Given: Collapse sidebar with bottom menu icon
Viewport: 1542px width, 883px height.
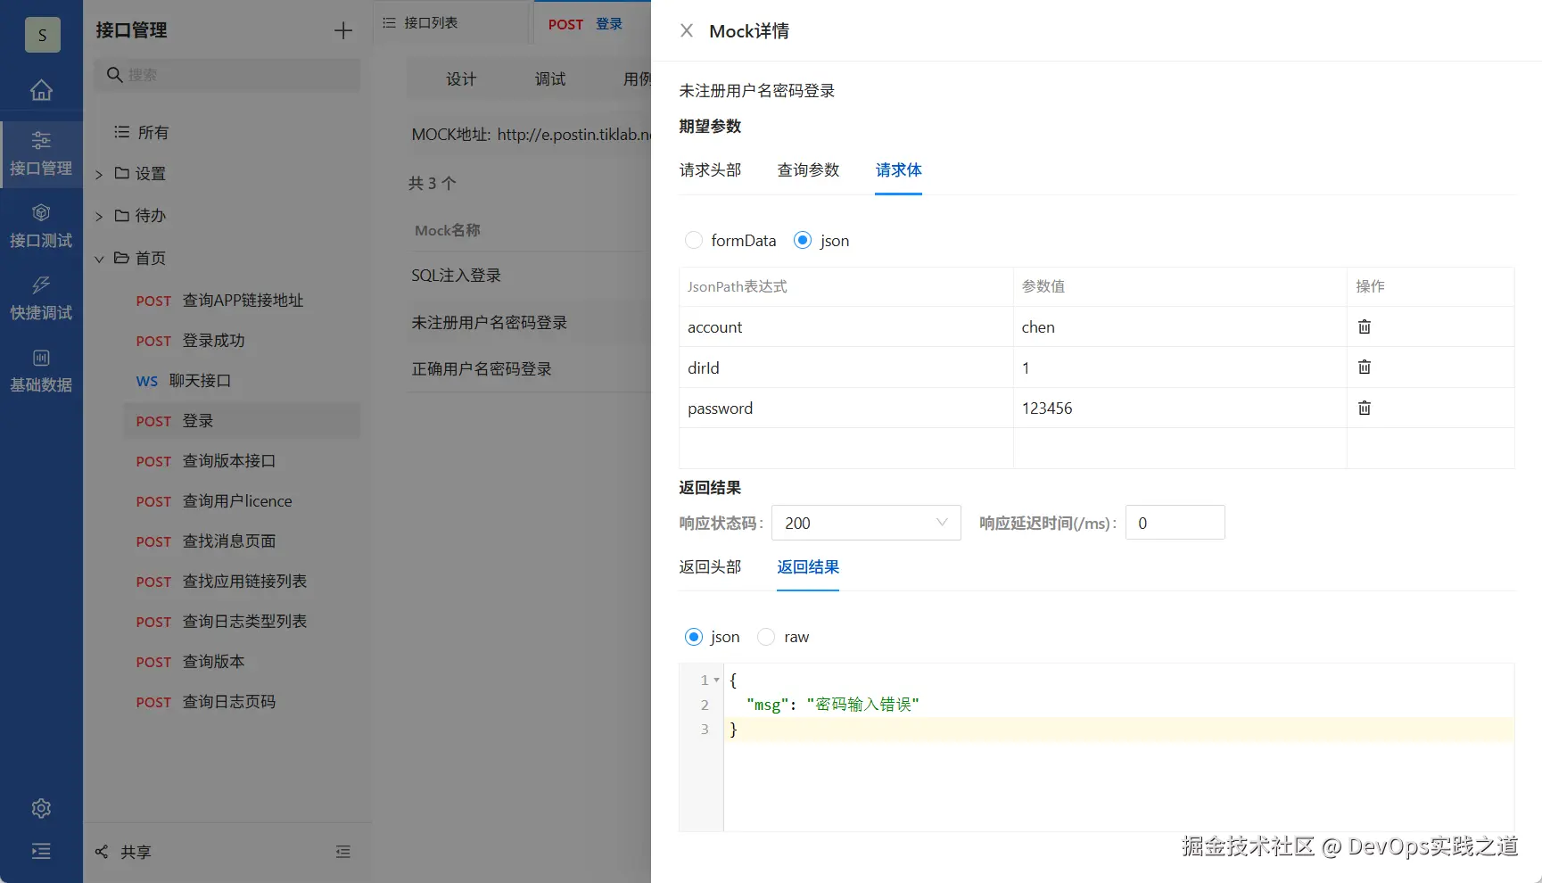Looking at the screenshot, I should [41, 851].
